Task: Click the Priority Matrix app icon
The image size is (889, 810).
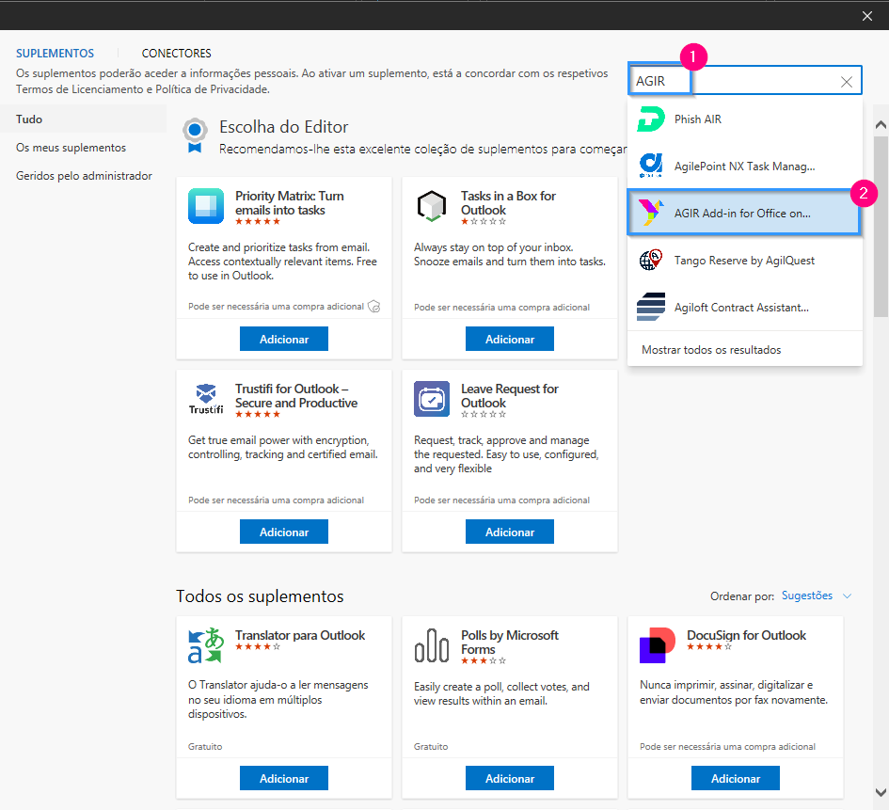Action: (206, 206)
